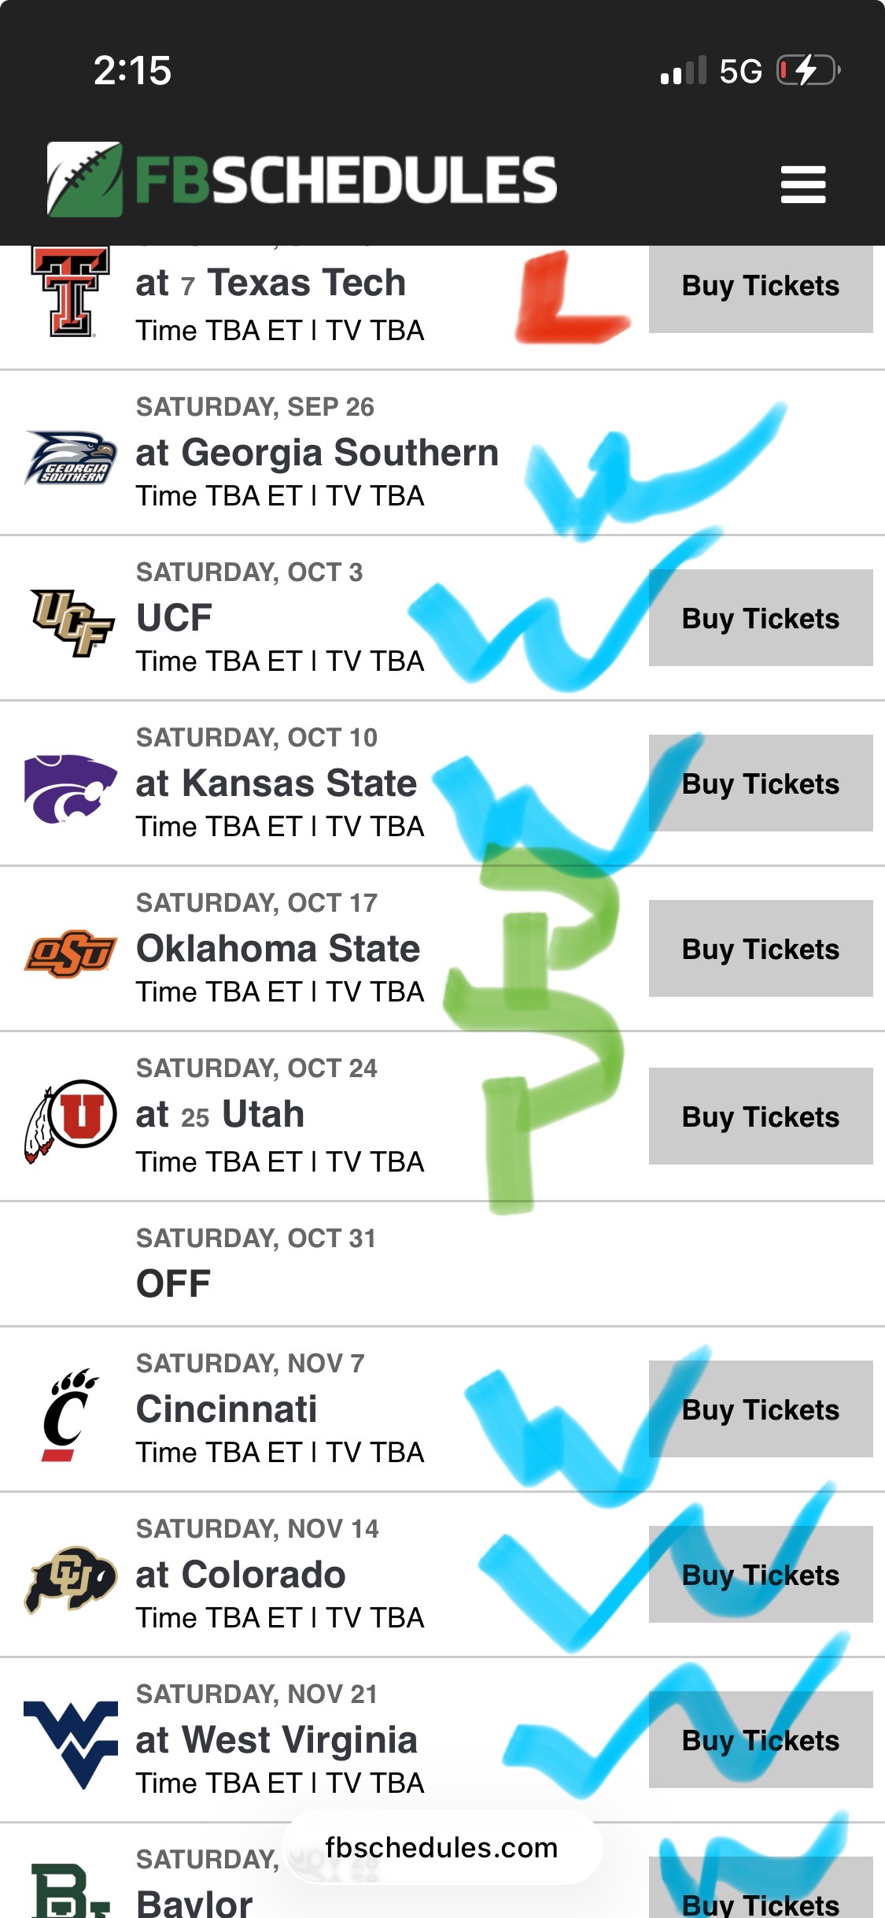This screenshot has width=885, height=1918.
Task: Tap the Kansas State Wildcat logo
Action: [x=71, y=787]
